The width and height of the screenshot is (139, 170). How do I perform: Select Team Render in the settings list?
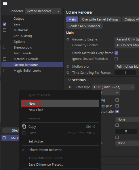click(23, 53)
